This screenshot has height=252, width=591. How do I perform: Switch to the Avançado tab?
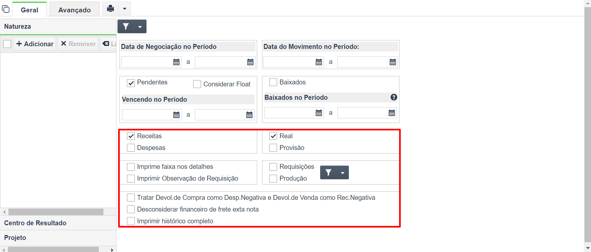74,10
